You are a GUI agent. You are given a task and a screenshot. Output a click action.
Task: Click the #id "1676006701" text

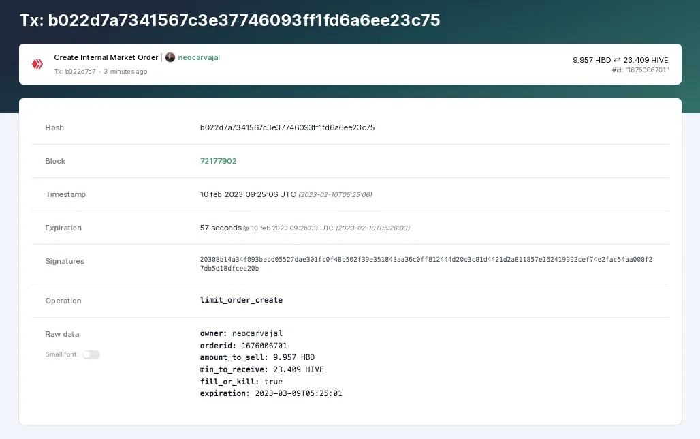coord(640,70)
